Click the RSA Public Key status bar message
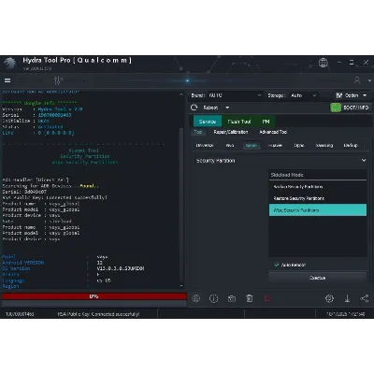 [98, 314]
